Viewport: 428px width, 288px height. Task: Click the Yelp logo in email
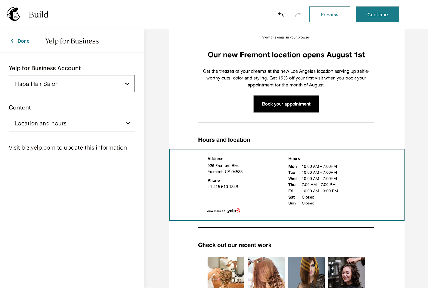234,211
